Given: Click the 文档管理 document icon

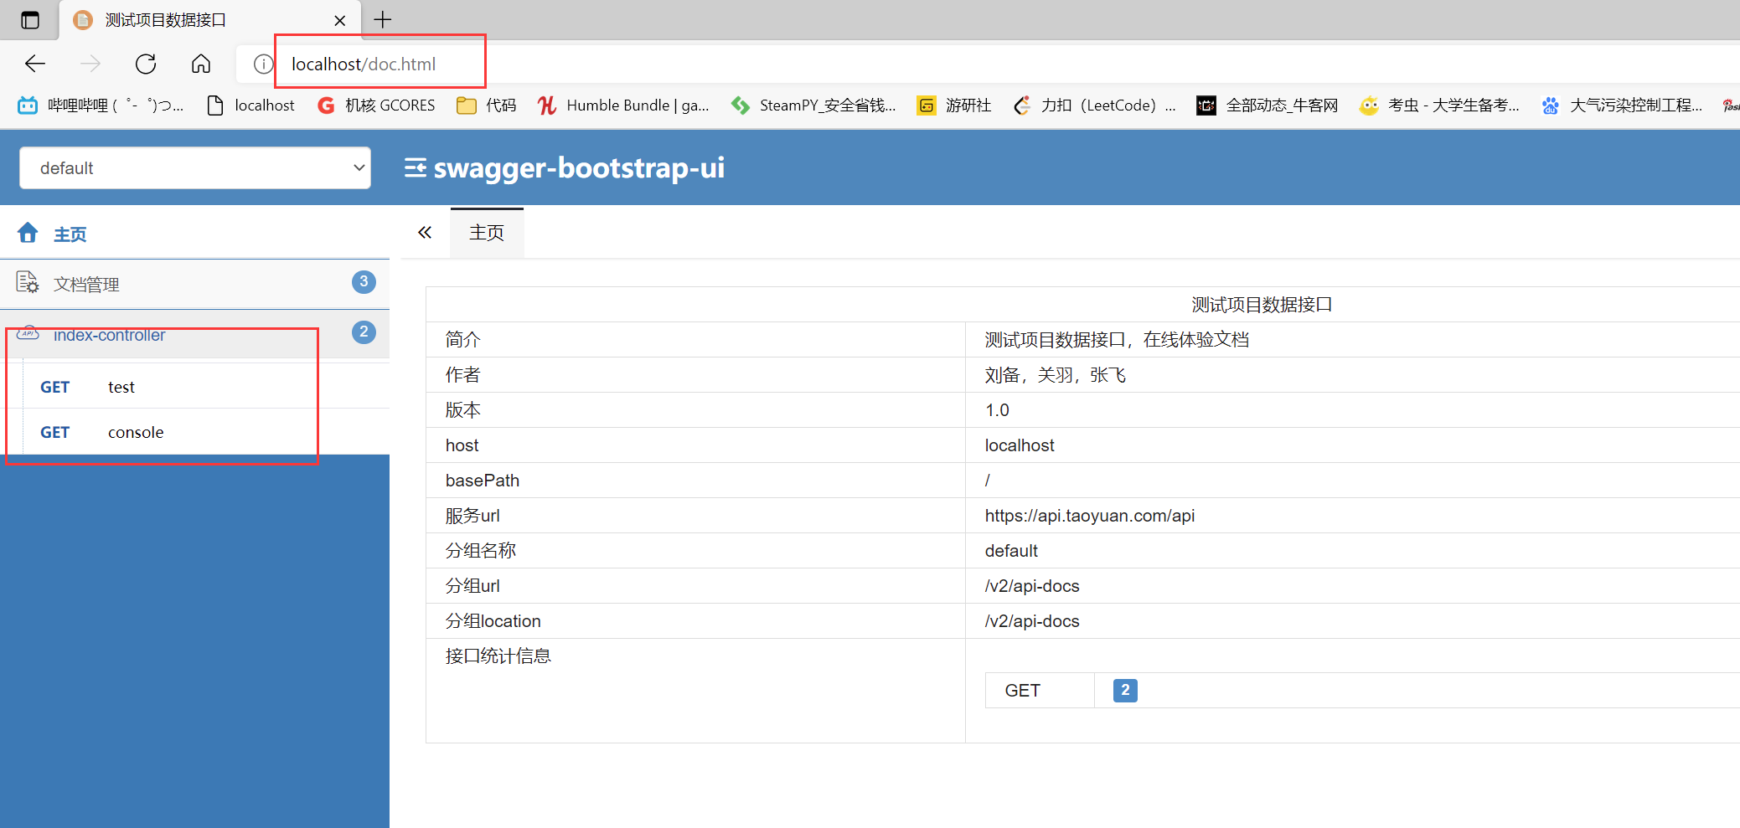Looking at the screenshot, I should click(28, 283).
